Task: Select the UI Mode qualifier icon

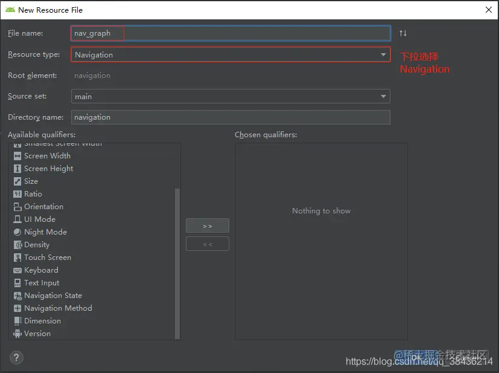Action: [17, 219]
